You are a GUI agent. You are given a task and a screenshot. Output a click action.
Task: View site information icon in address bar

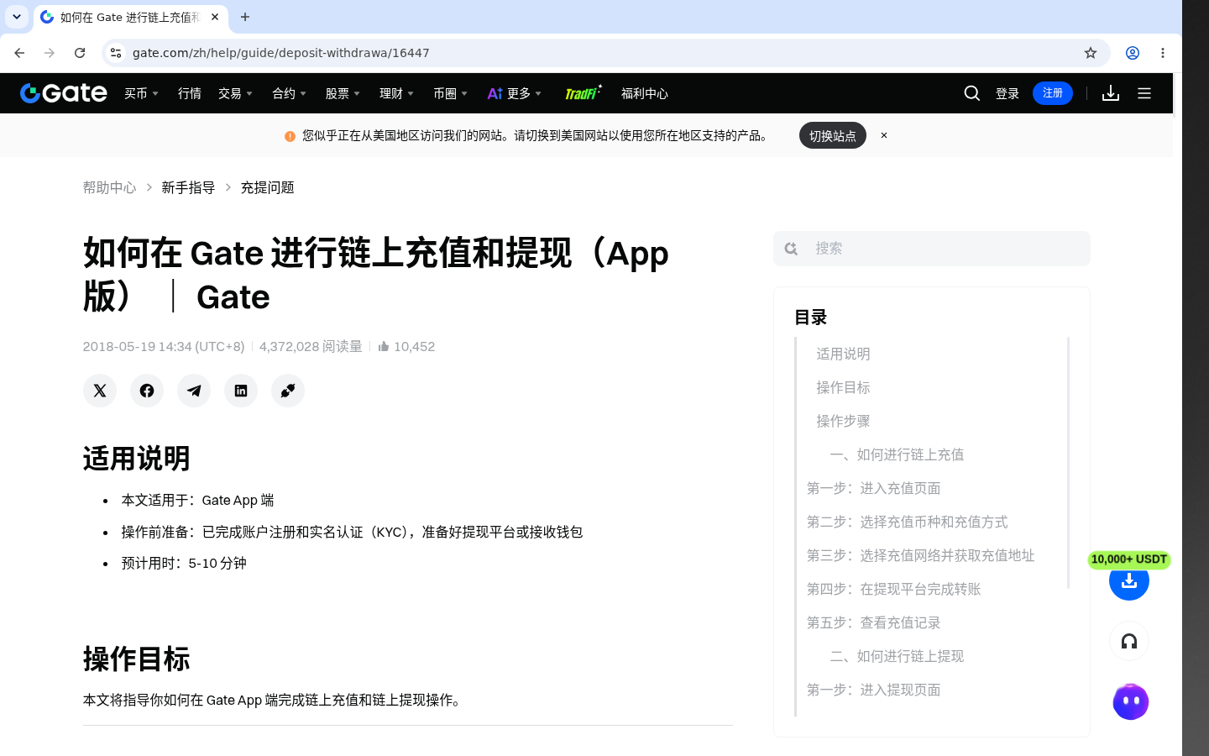click(116, 53)
